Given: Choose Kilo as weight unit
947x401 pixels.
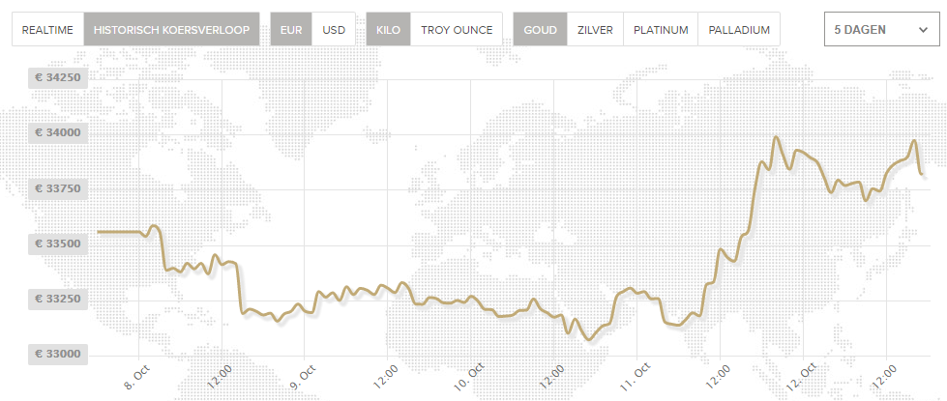Looking at the screenshot, I should point(389,30).
